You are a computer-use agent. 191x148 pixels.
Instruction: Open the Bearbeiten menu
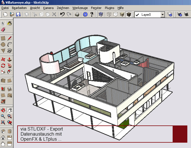pyautogui.click(x=19, y=8)
